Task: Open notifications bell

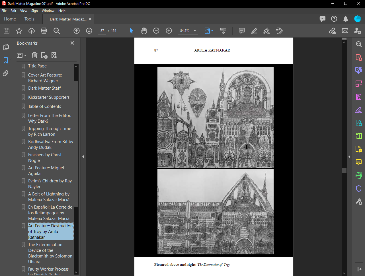Action: coord(346,19)
